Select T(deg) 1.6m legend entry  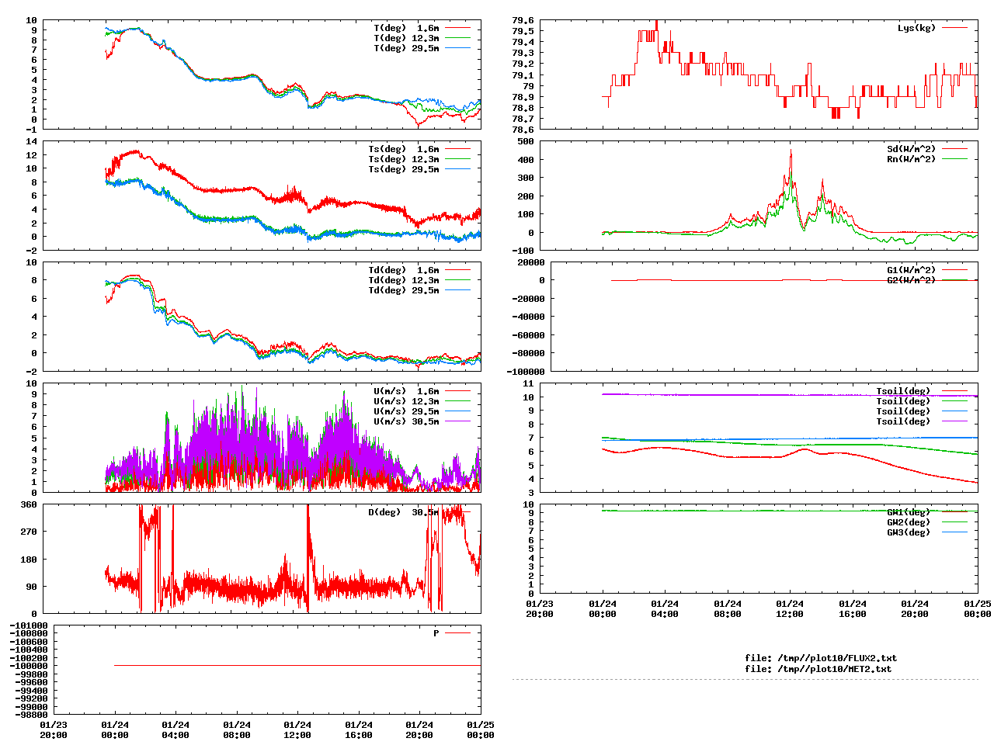point(406,28)
